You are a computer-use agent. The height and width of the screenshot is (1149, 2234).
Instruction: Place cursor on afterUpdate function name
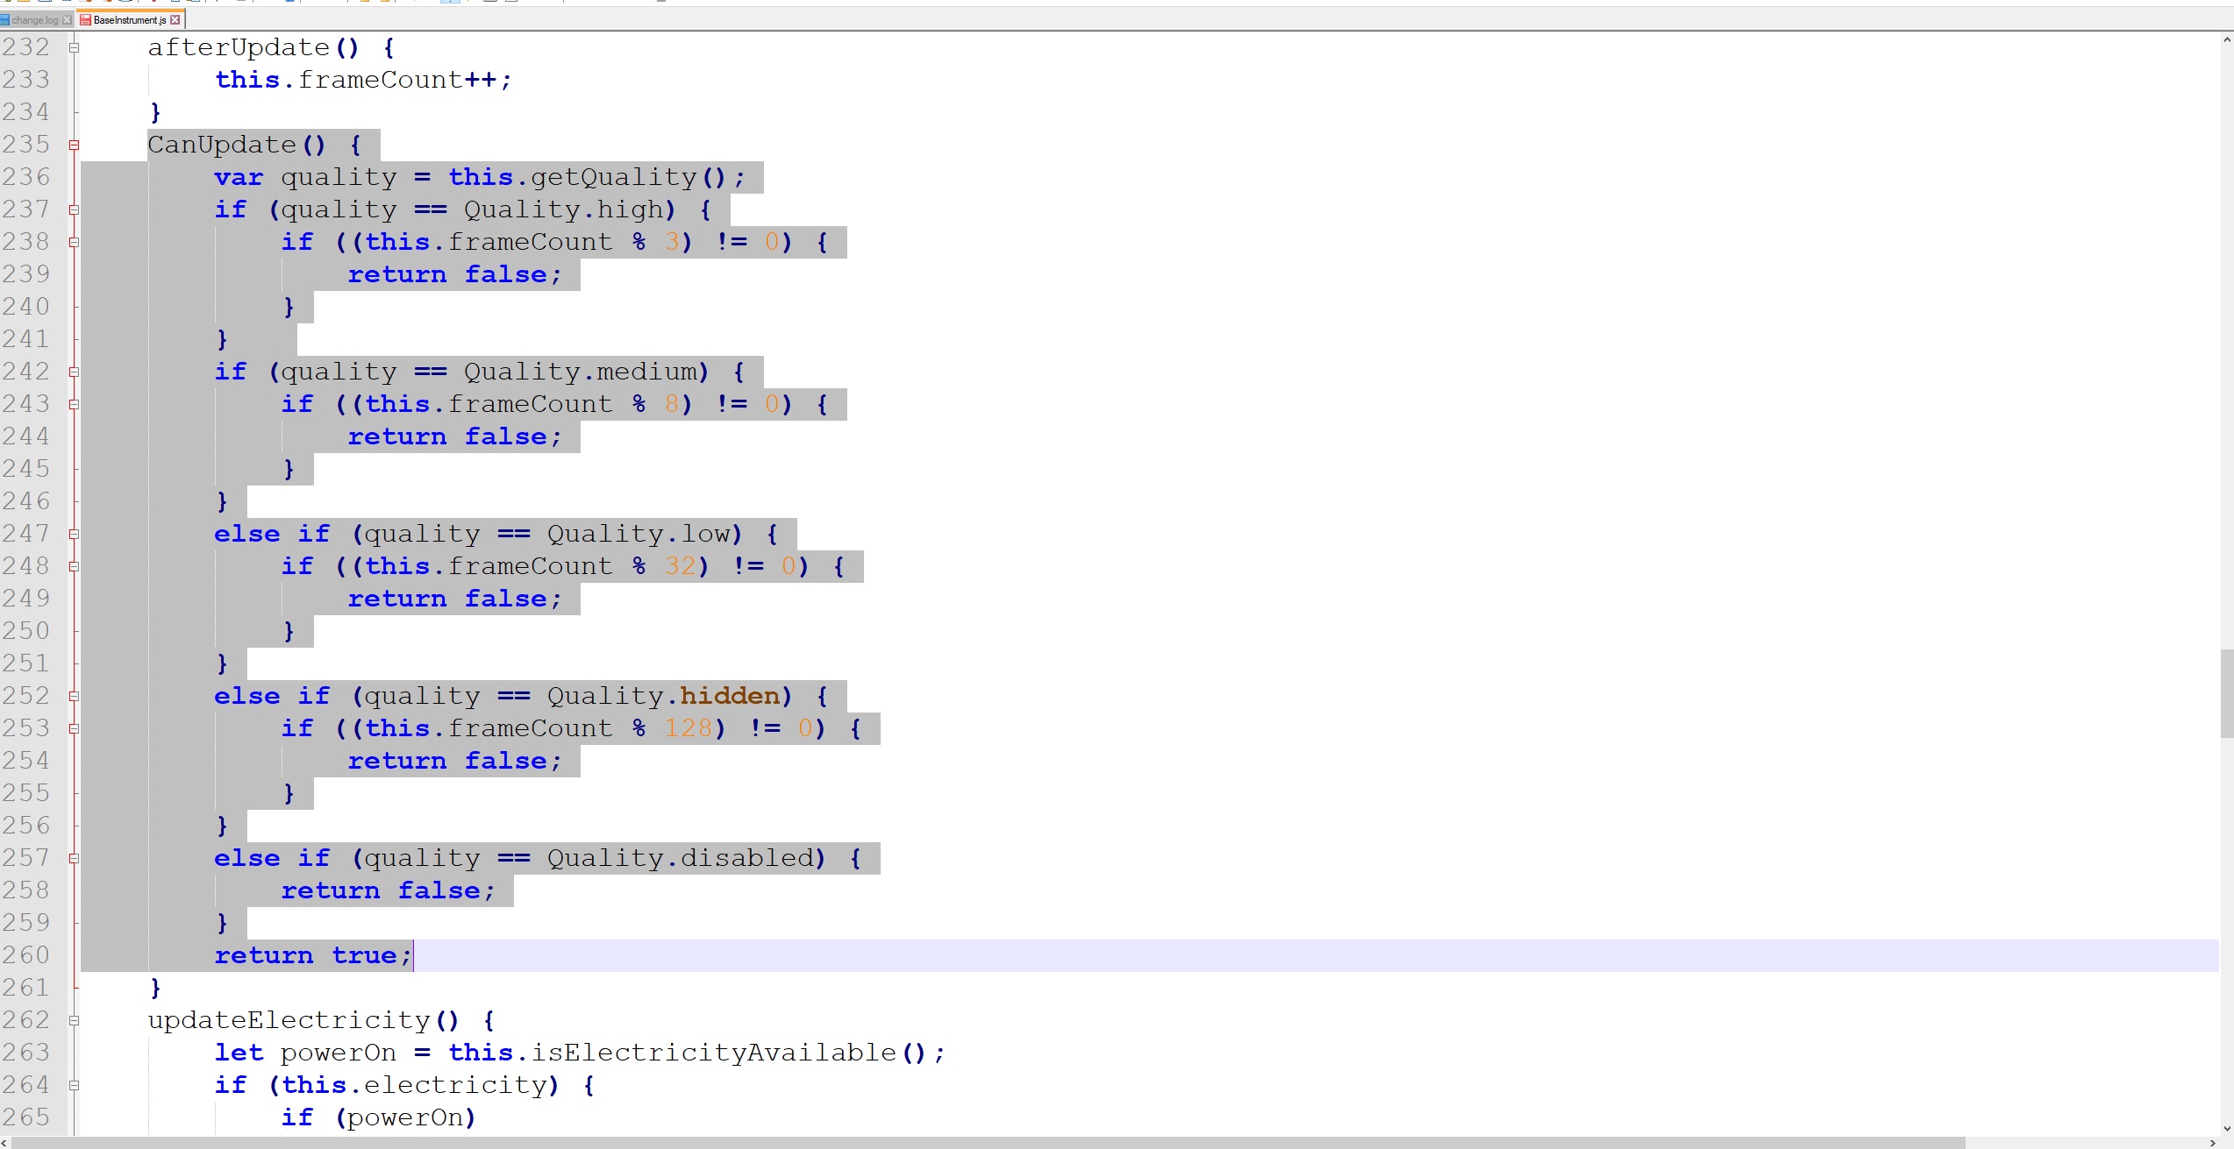239,47
